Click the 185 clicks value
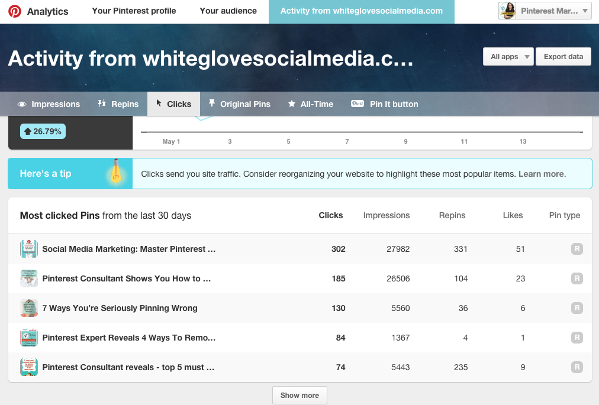The image size is (599, 405). coord(339,278)
